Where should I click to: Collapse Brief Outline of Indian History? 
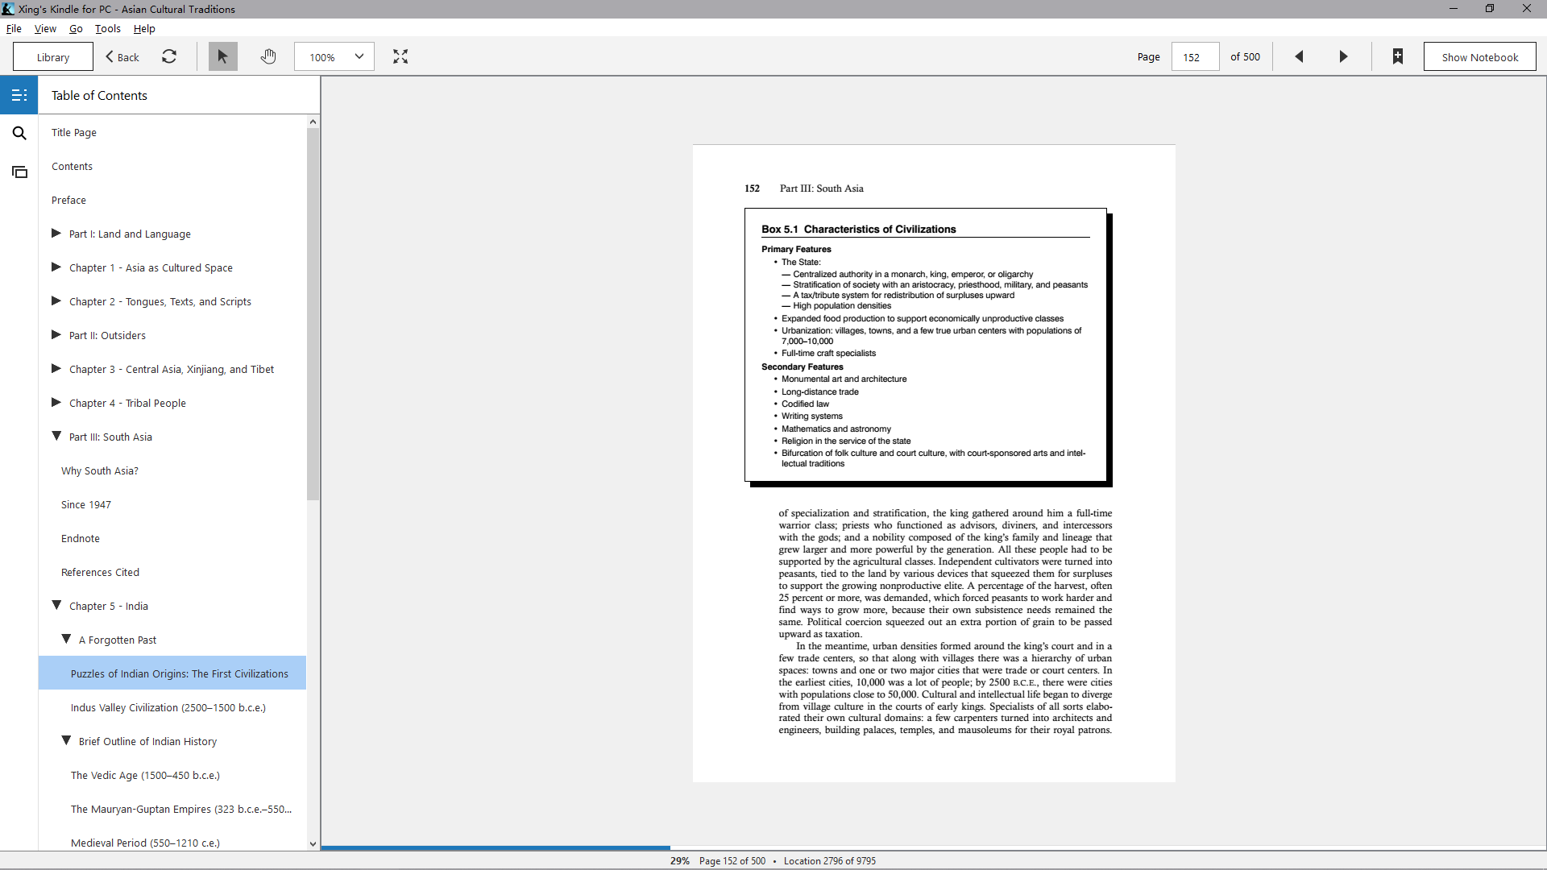(x=66, y=740)
